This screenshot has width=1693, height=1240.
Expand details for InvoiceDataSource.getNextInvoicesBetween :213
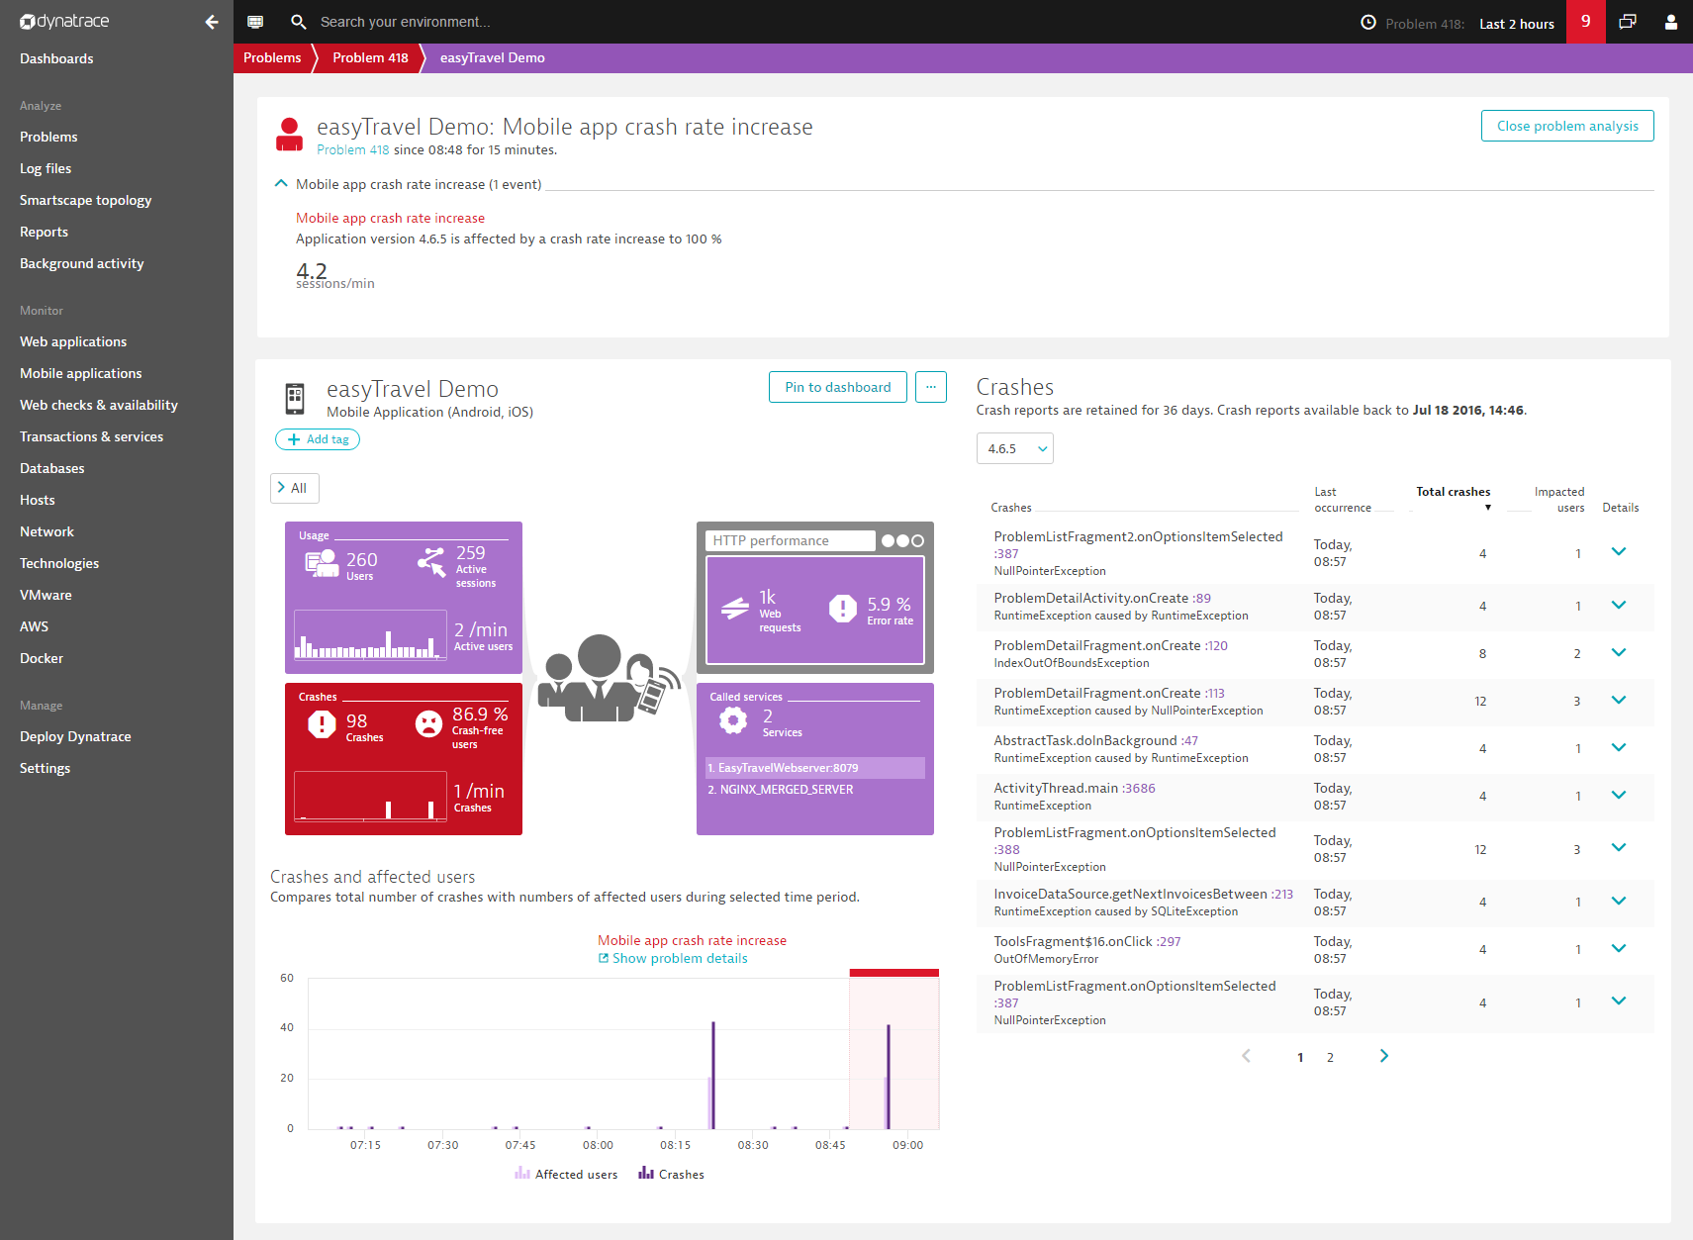click(1619, 901)
